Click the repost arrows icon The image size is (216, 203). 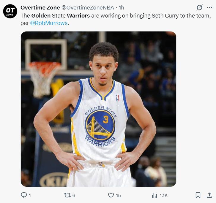coord(67,195)
